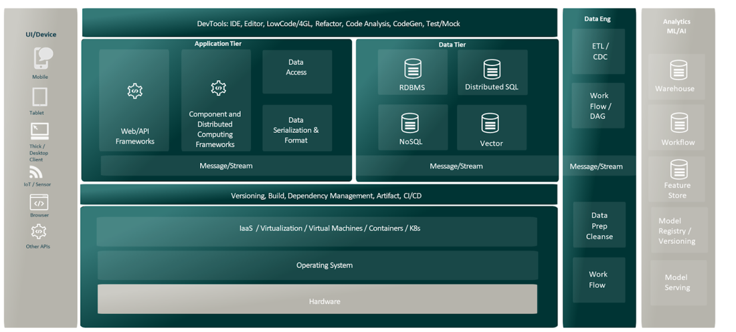Click the Mobile device icon
Screen dimensions: 736x332
pyautogui.click(x=42, y=58)
